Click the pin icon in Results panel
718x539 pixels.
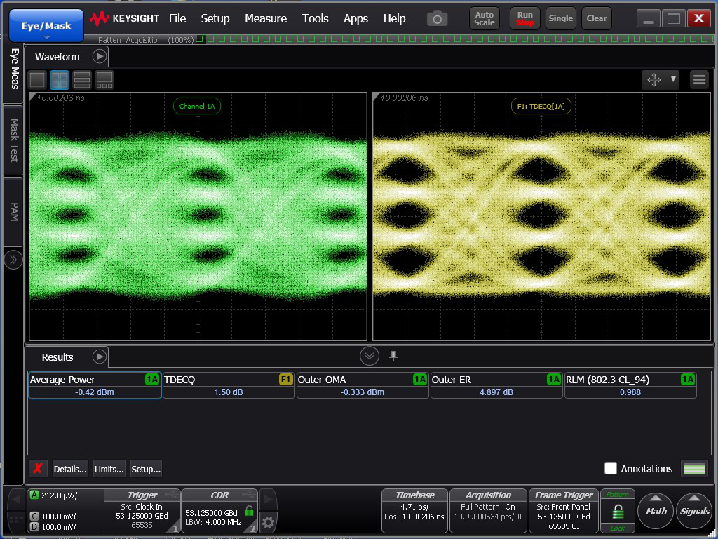tap(393, 356)
